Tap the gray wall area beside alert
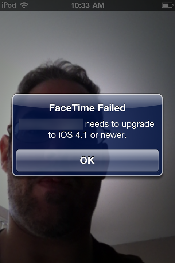Image resolution: width=175 pixels, height=263 pixels. (169, 134)
